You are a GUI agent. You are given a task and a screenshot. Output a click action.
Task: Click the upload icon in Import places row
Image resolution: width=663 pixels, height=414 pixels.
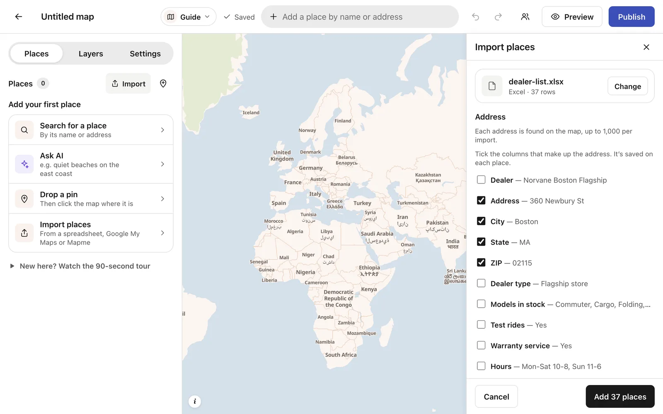pyautogui.click(x=24, y=233)
